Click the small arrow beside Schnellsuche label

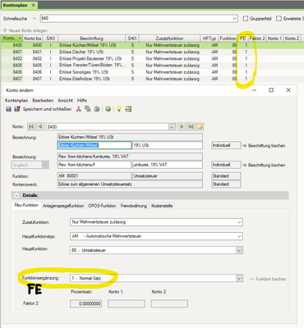point(35,19)
